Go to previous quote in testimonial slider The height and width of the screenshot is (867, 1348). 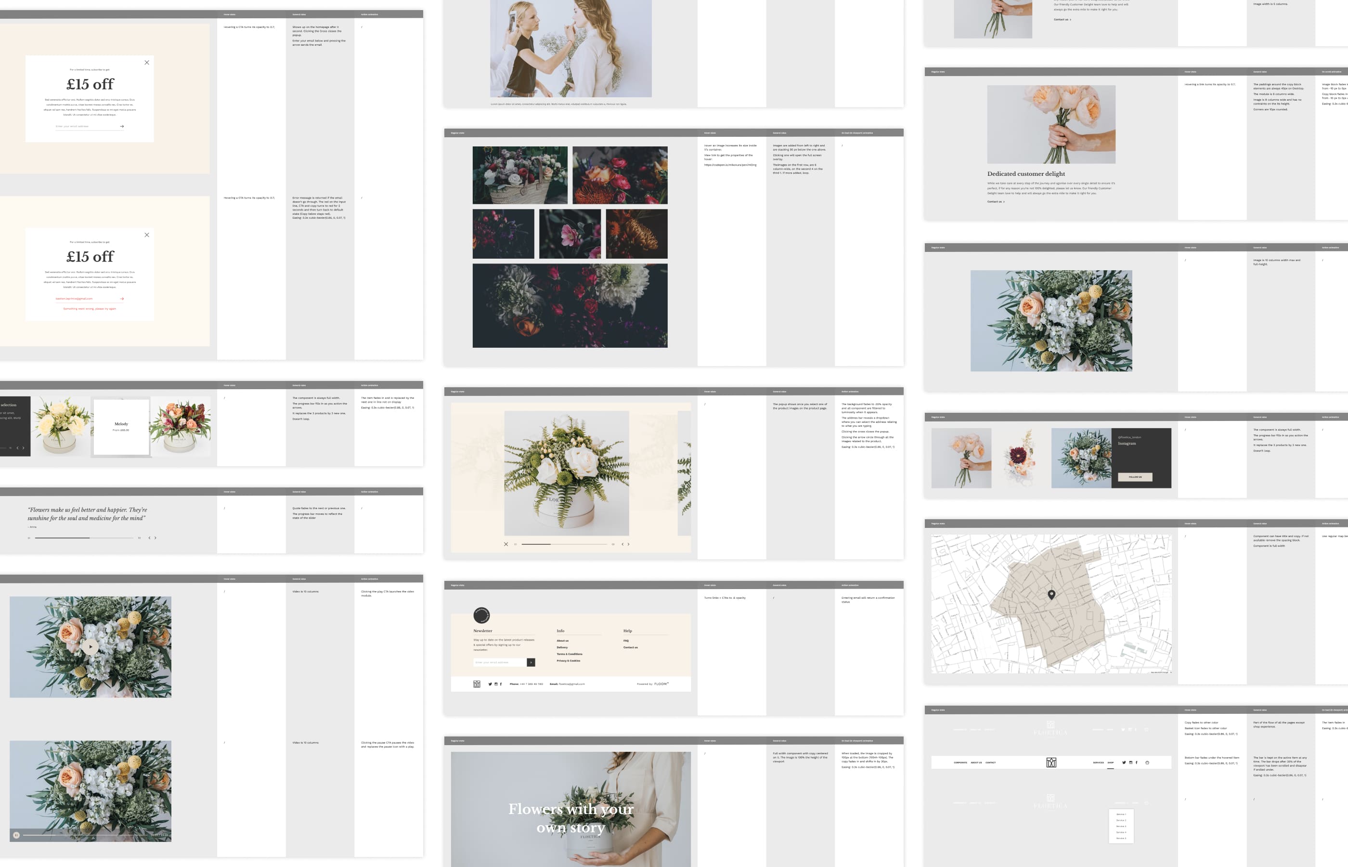click(149, 538)
